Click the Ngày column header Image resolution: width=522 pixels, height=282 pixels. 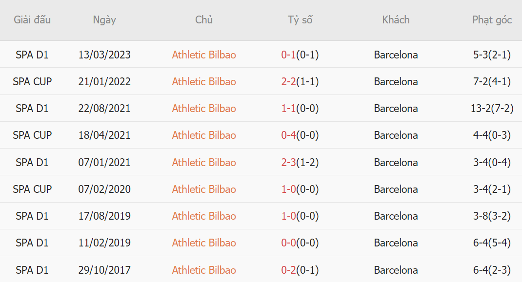(104, 20)
